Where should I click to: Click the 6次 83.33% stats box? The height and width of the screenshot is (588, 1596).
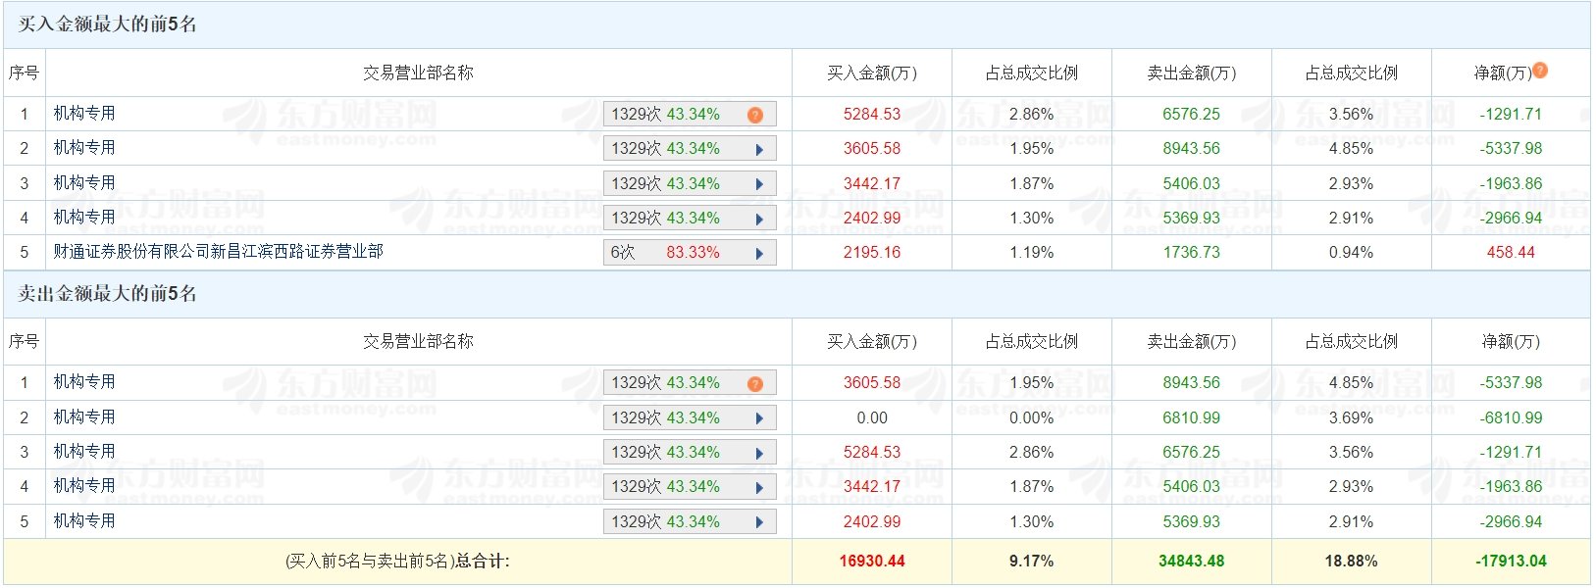point(690,253)
